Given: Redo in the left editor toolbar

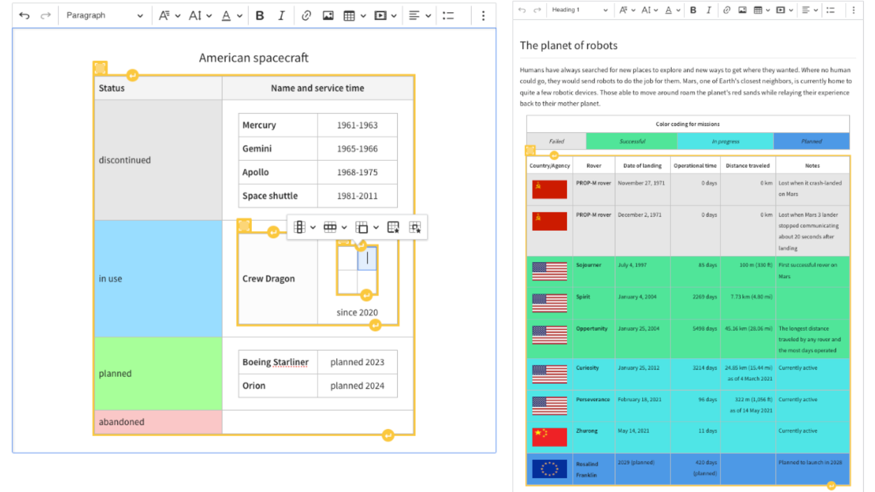Looking at the screenshot, I should click(46, 16).
